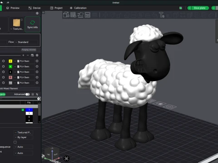Image resolution: width=218 pixels, height=163 pixels.
Task: Click the Slice plate button
Action: coord(200,8)
